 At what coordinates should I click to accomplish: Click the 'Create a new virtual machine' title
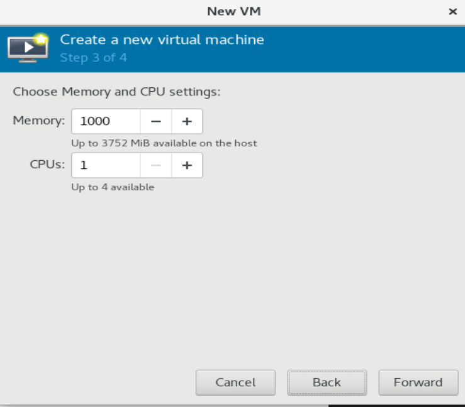point(162,40)
